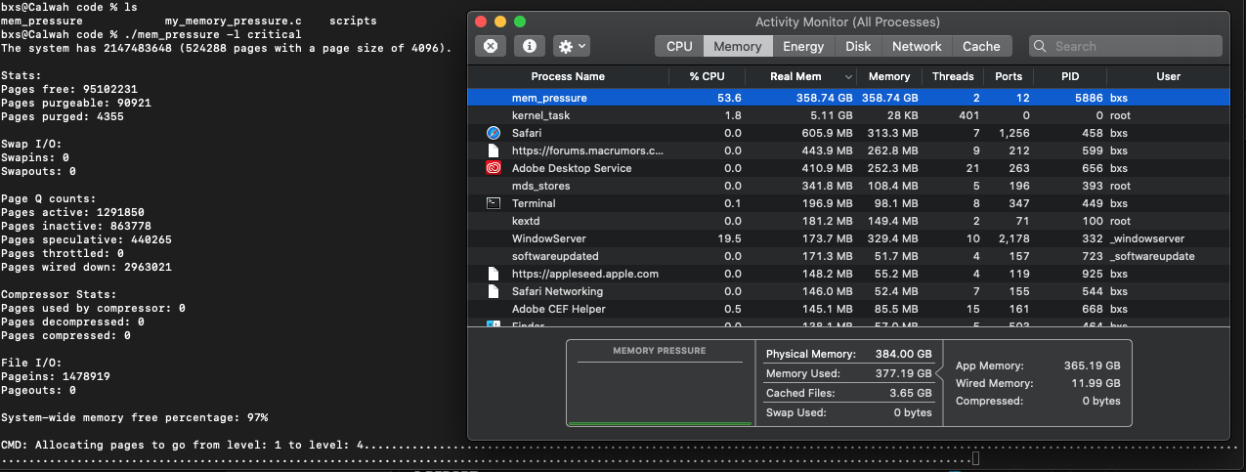Sort by PID column header
1246x472 pixels.
click(x=1070, y=76)
